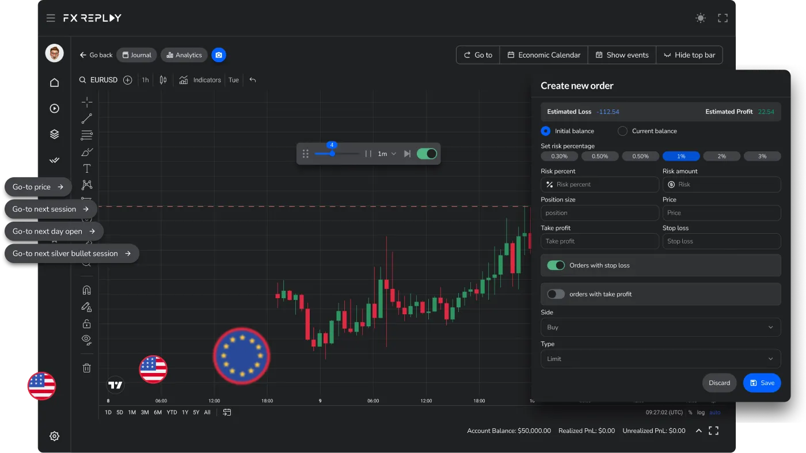The image size is (806, 453).
Task: Toggle auto scale on the chart
Action: click(714, 412)
